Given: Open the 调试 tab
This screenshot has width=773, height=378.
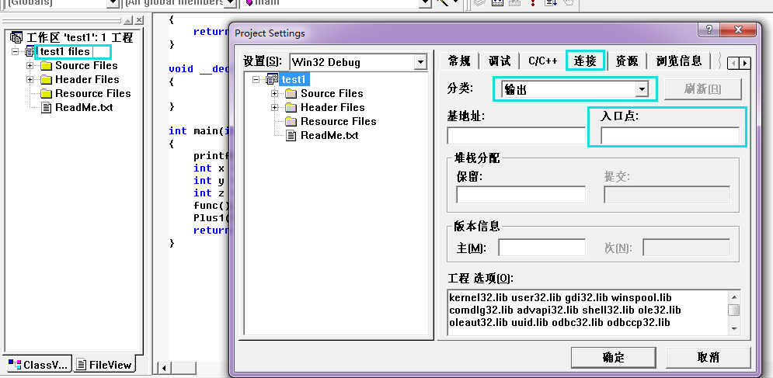Looking at the screenshot, I should (499, 61).
